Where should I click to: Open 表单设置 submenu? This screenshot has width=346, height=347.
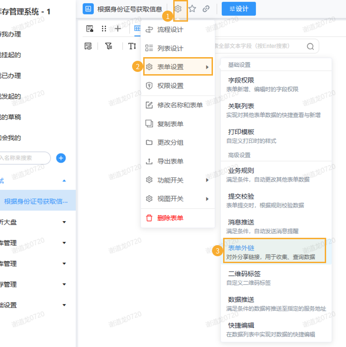coord(178,67)
